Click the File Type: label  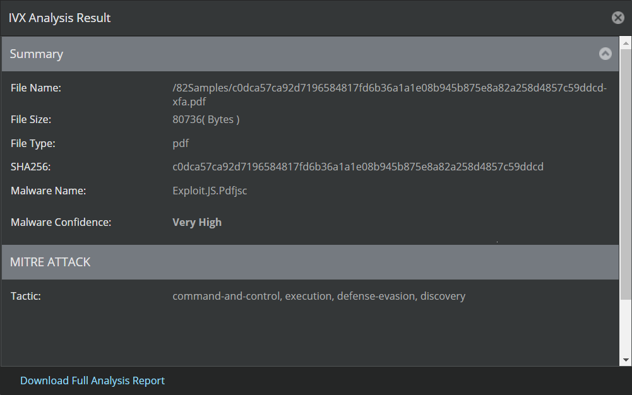(33, 143)
